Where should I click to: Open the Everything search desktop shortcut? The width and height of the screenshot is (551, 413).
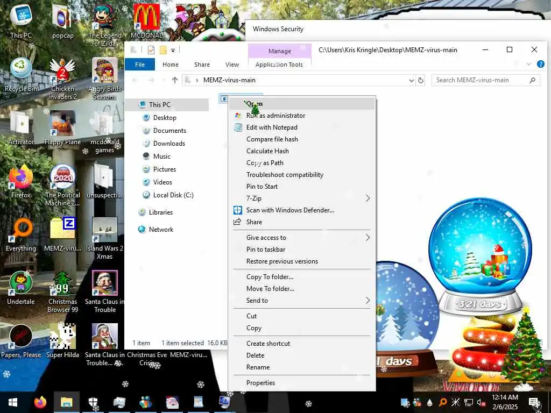point(21,234)
